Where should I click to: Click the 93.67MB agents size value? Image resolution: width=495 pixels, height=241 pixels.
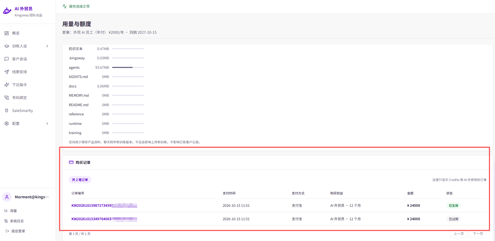[x=102, y=67]
